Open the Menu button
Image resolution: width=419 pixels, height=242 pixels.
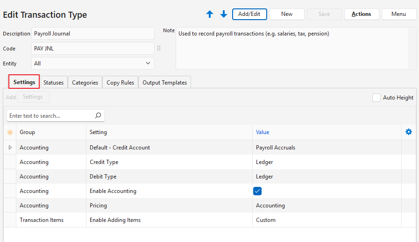398,14
